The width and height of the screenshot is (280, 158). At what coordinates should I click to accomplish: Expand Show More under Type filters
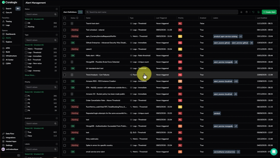(30, 75)
